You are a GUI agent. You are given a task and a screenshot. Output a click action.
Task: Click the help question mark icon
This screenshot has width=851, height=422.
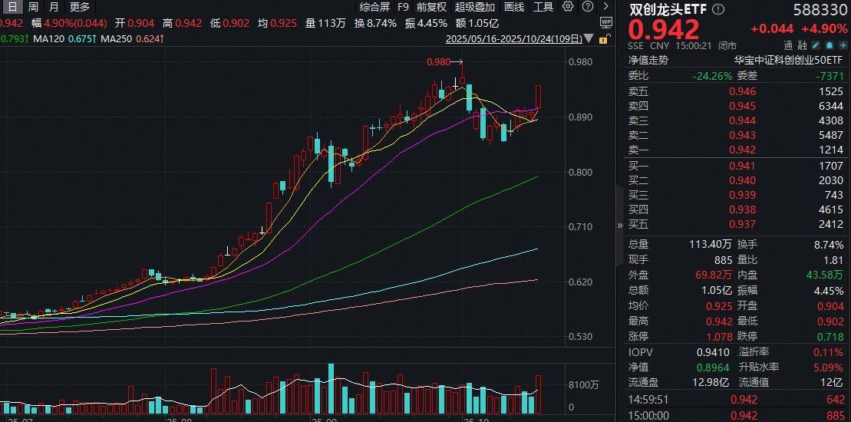[x=586, y=7]
